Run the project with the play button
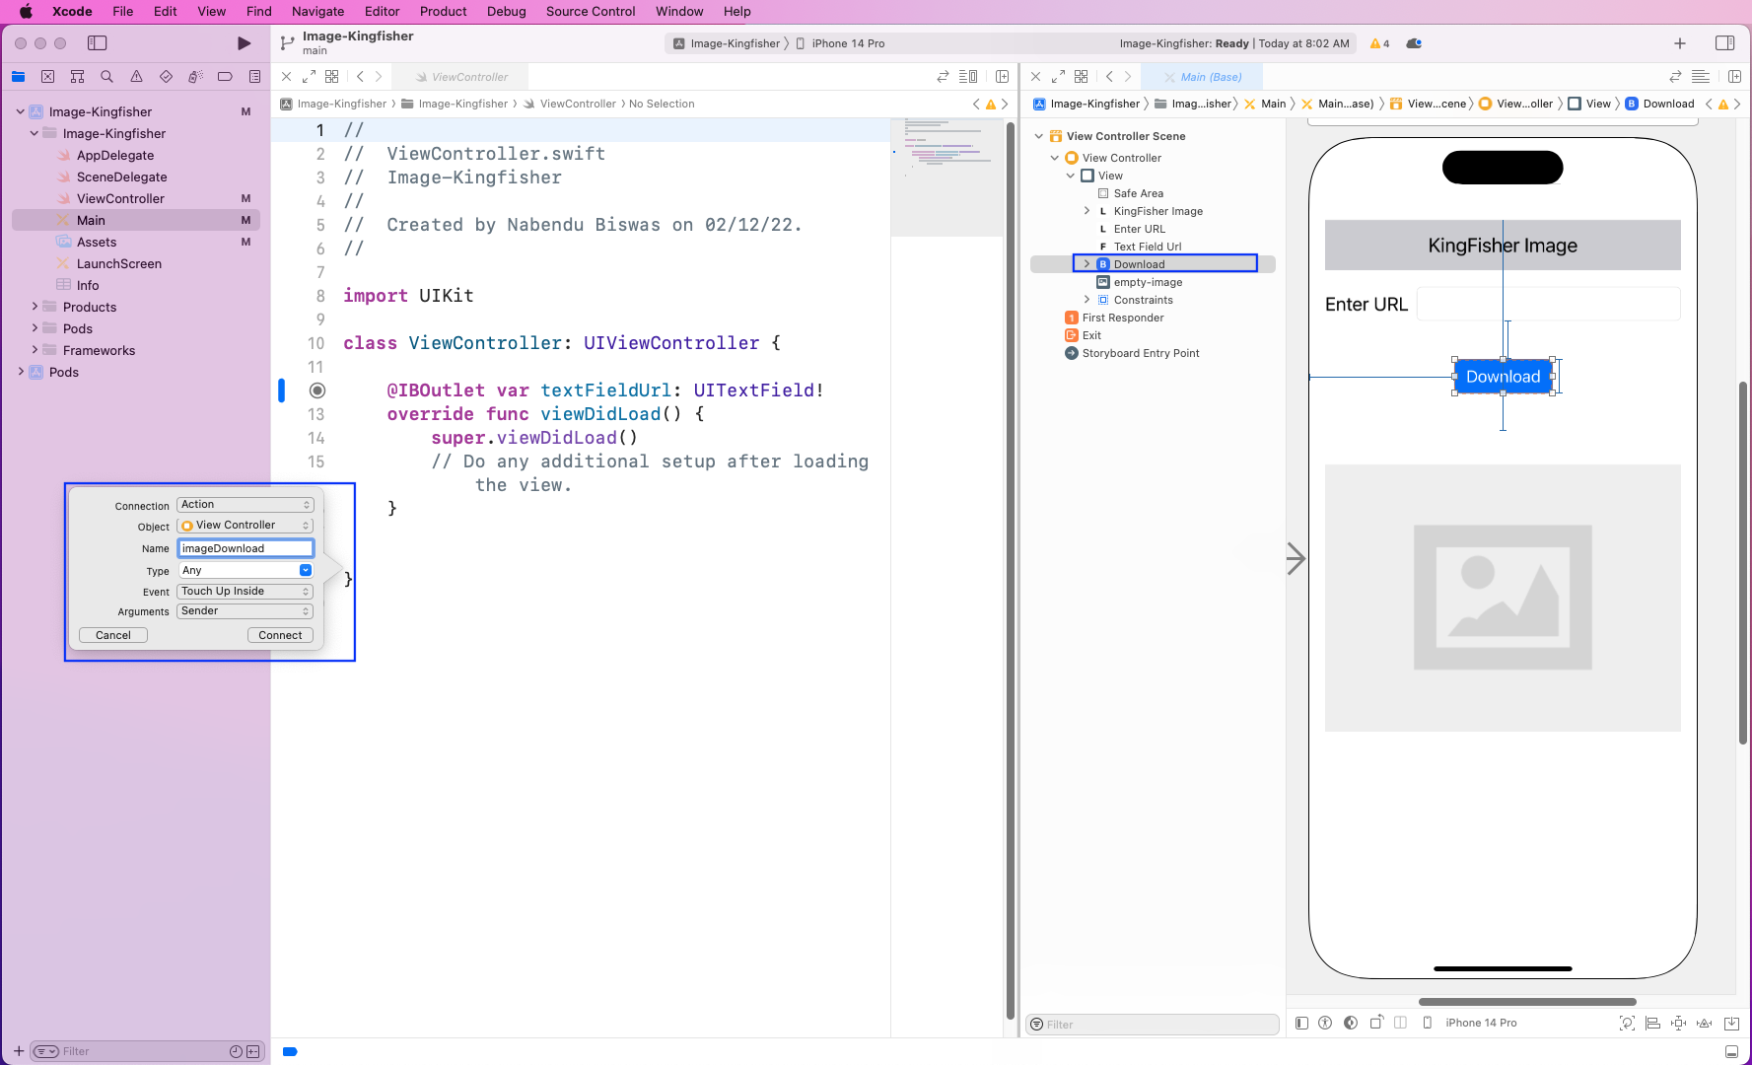The width and height of the screenshot is (1752, 1065). [244, 43]
